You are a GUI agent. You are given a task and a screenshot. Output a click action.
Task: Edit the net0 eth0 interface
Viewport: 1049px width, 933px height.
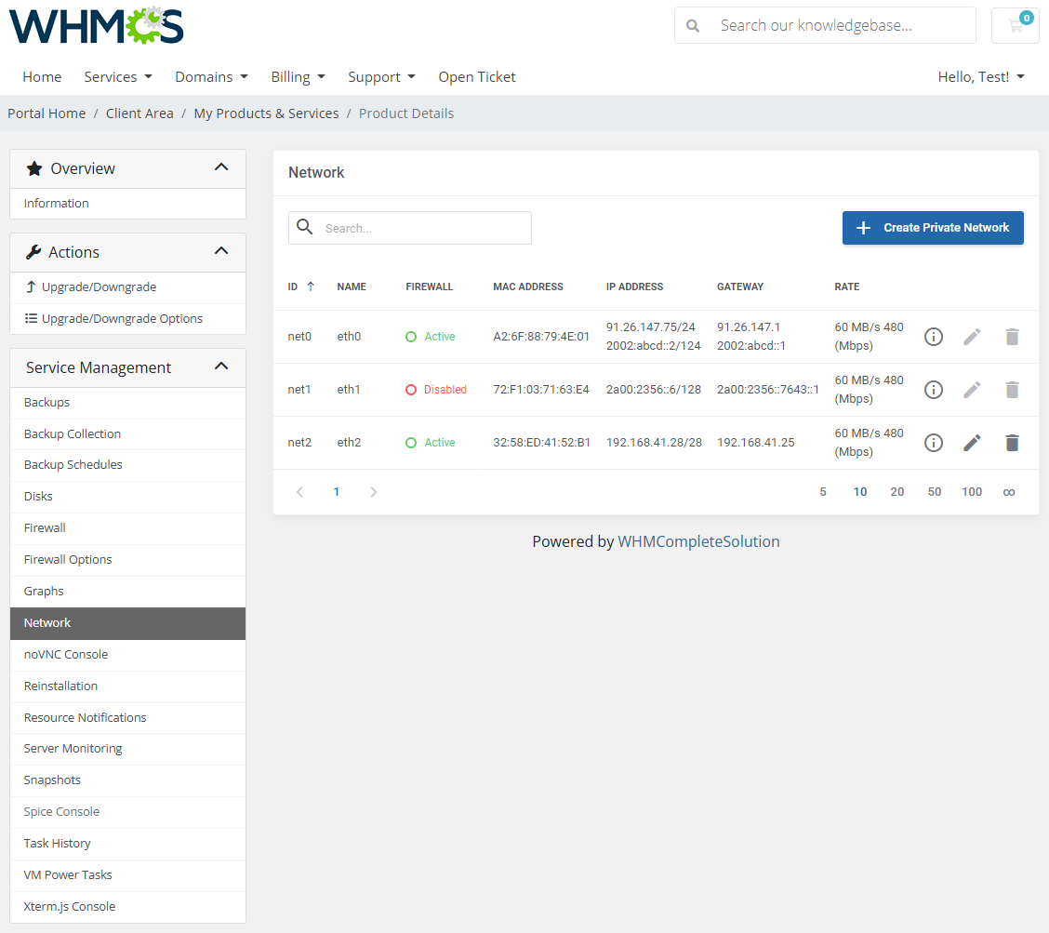pyautogui.click(x=972, y=337)
